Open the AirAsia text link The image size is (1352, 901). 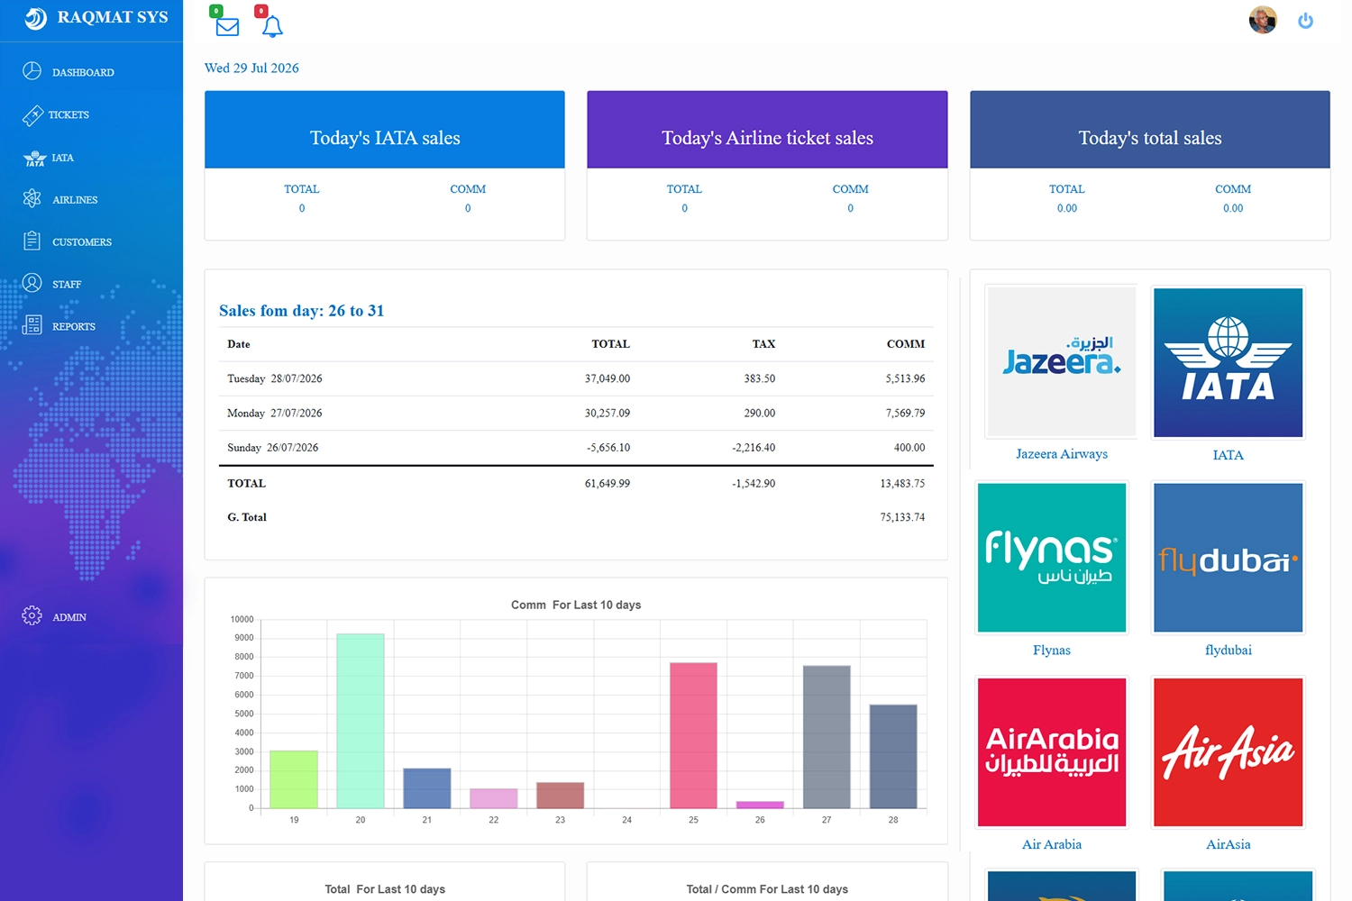1229,844
